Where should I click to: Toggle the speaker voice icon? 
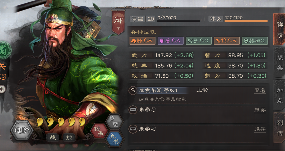[x=3, y=89]
